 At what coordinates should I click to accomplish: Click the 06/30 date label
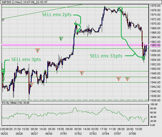click(x=49, y=134)
